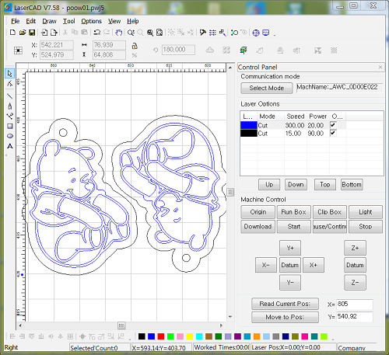Click the Read Current Pos button
Screen dimensions: 389x355
click(285, 304)
